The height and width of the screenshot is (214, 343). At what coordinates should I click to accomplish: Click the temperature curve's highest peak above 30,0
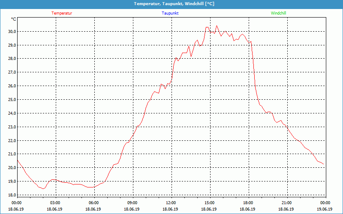point(217,26)
